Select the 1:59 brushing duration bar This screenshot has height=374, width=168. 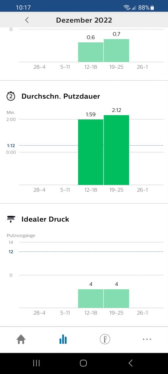(91, 152)
